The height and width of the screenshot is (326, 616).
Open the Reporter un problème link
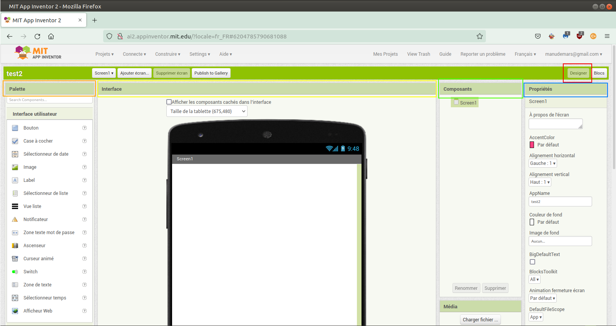click(483, 54)
